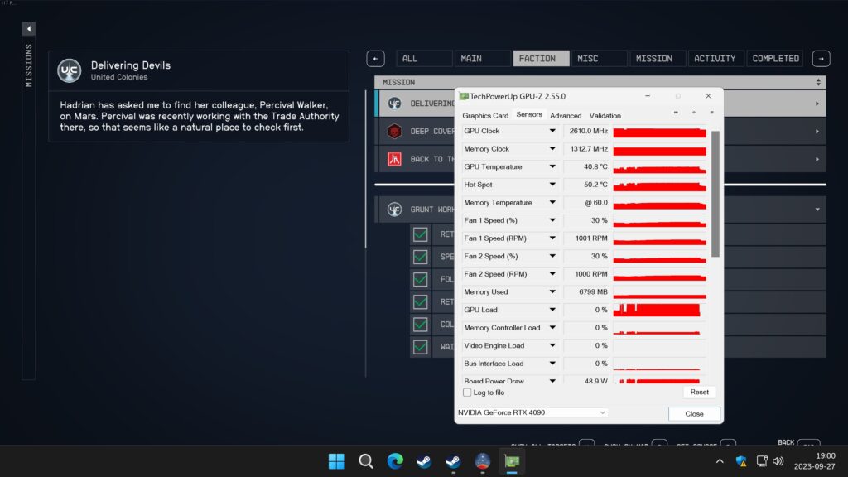Image resolution: width=848 pixels, height=477 pixels.
Task: Open GPU Temperature sensor dropdown
Action: coord(552,166)
